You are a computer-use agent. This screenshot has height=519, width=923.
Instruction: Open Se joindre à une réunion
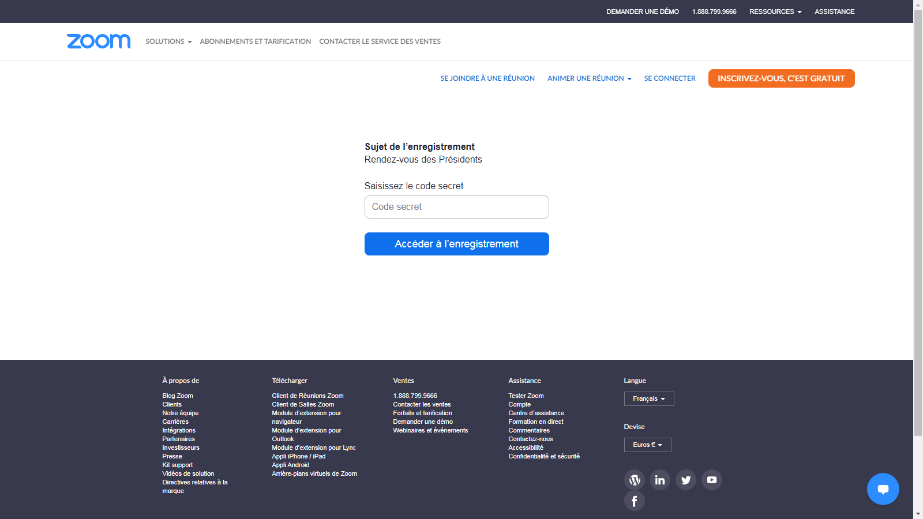[487, 78]
